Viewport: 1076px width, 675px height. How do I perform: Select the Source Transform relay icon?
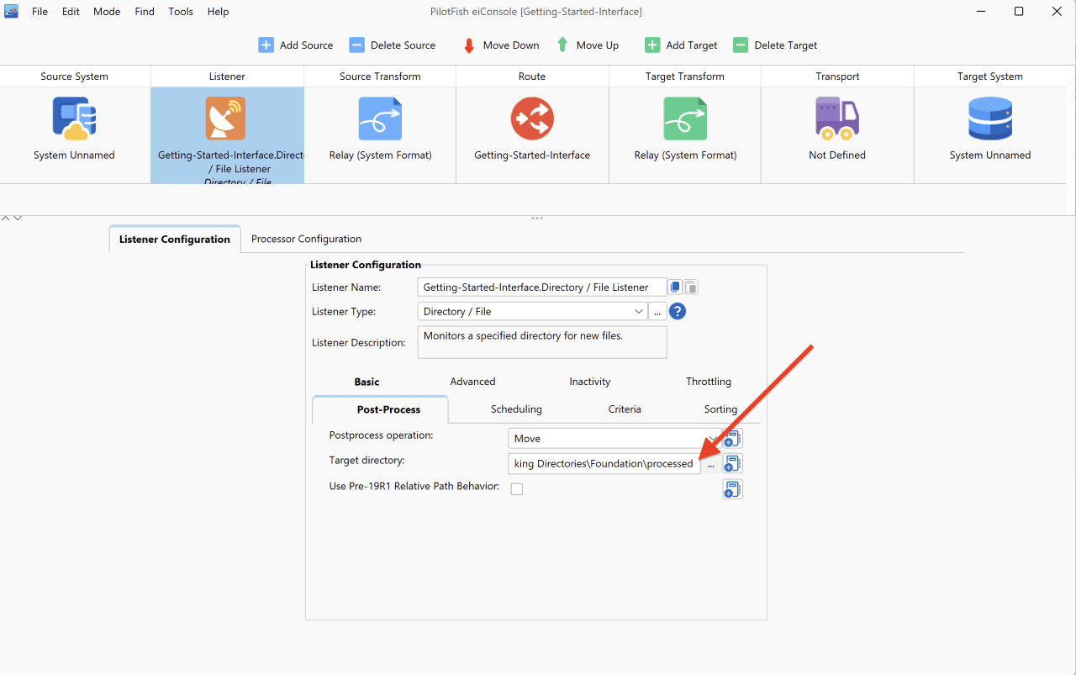point(380,119)
